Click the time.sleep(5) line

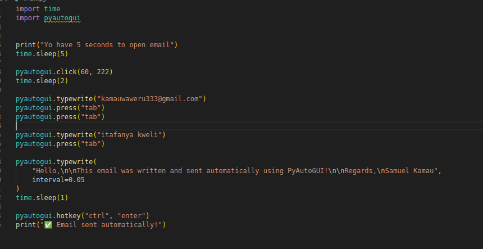click(42, 54)
